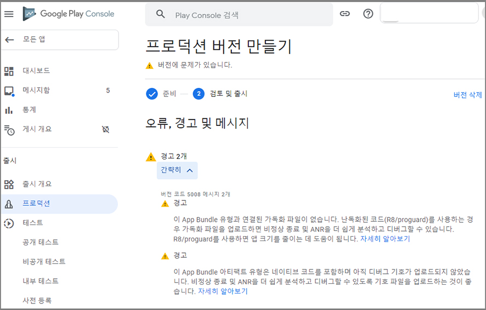The height and width of the screenshot is (310, 486).
Task: Click the 준비 step checkmark
Action: tap(152, 94)
